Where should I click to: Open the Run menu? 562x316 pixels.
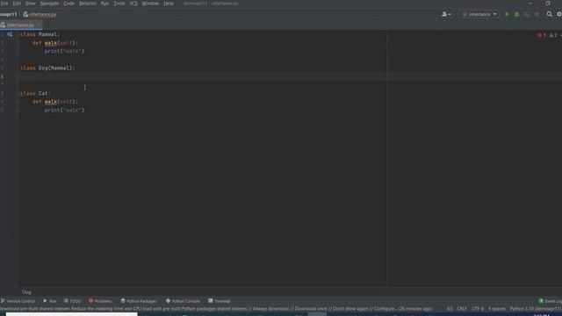click(104, 4)
